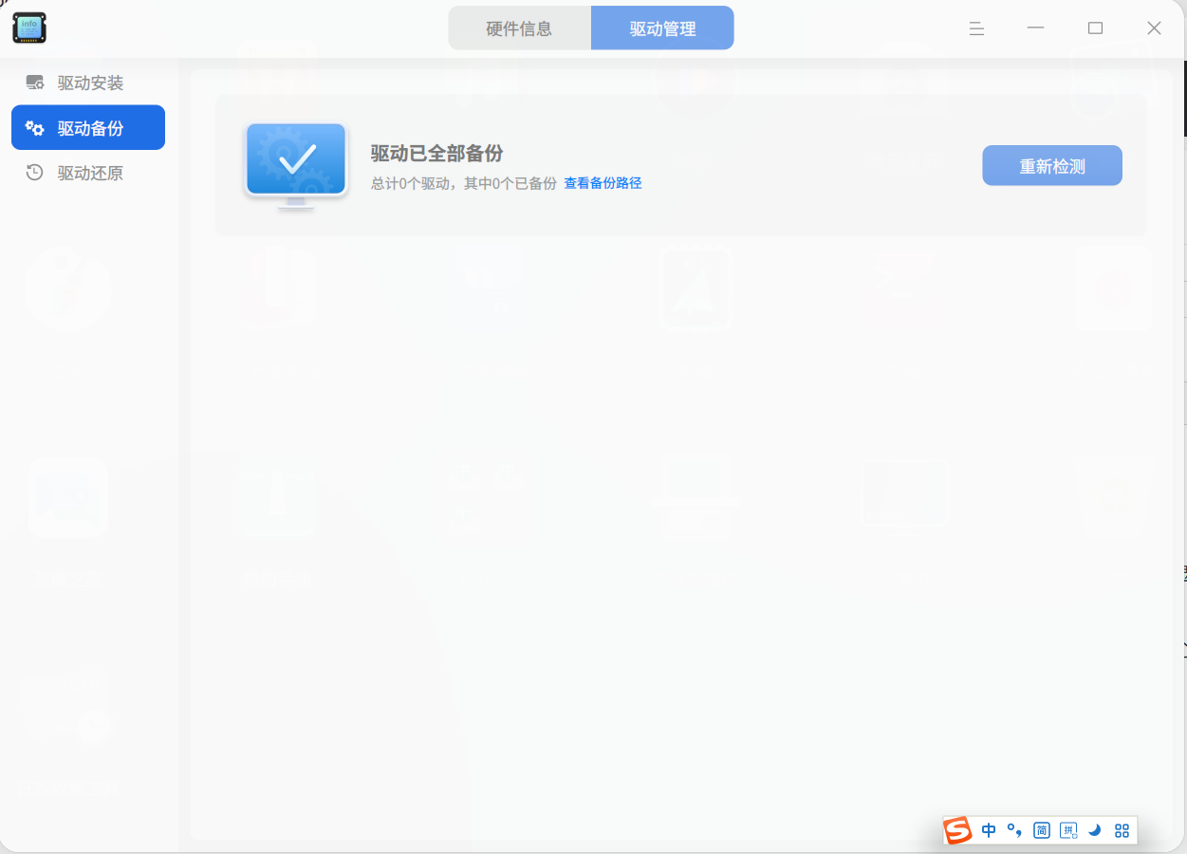Click the 重新检测 button
The height and width of the screenshot is (854, 1187).
(1052, 166)
